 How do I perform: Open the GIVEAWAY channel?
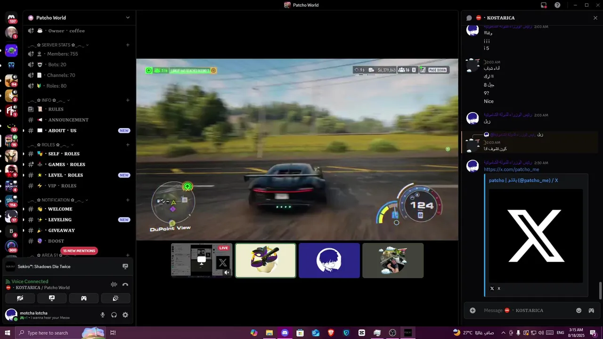point(78,231)
